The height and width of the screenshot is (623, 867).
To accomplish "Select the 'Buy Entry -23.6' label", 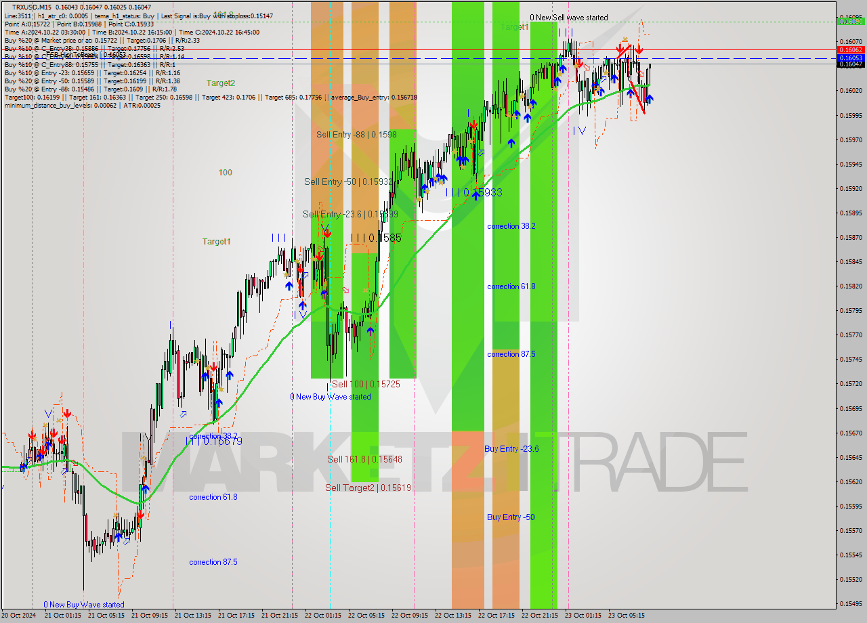I will pos(511,448).
